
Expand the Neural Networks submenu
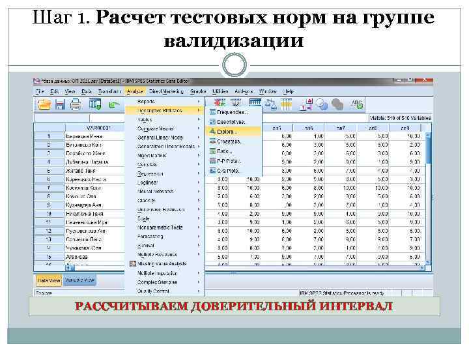[x=165, y=192]
